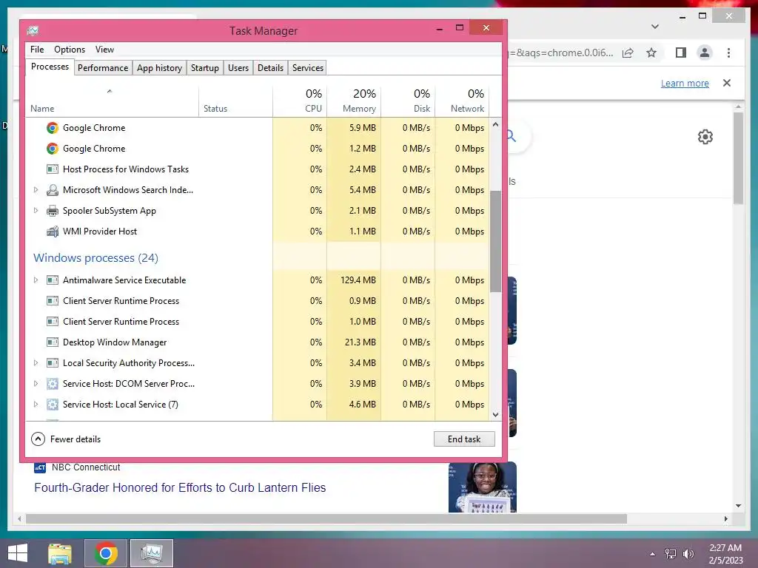Click the Task Manager taskbar button
The width and height of the screenshot is (758, 568).
click(152, 553)
